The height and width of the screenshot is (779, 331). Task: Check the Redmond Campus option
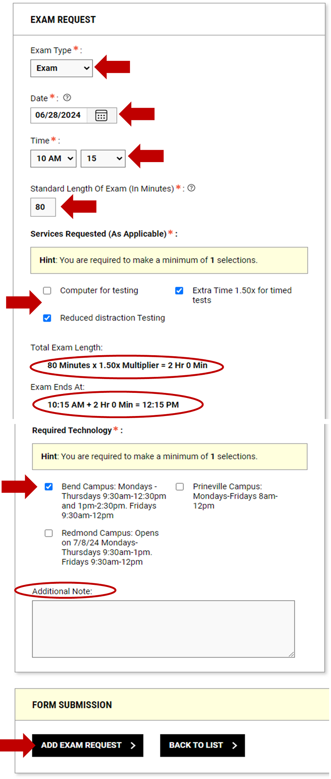coord(49,533)
